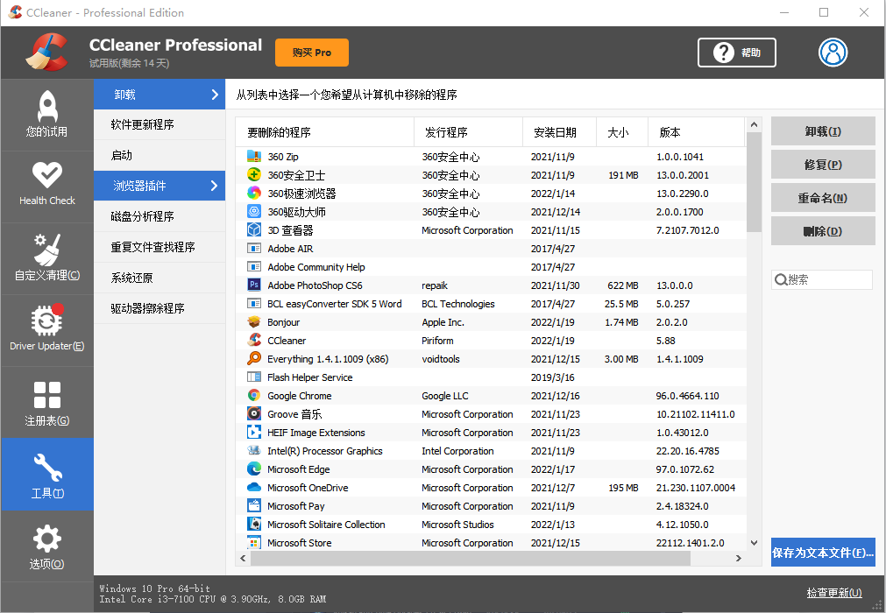
Task: Click the horizontal scrollbar right arrow
Action: coord(738,558)
